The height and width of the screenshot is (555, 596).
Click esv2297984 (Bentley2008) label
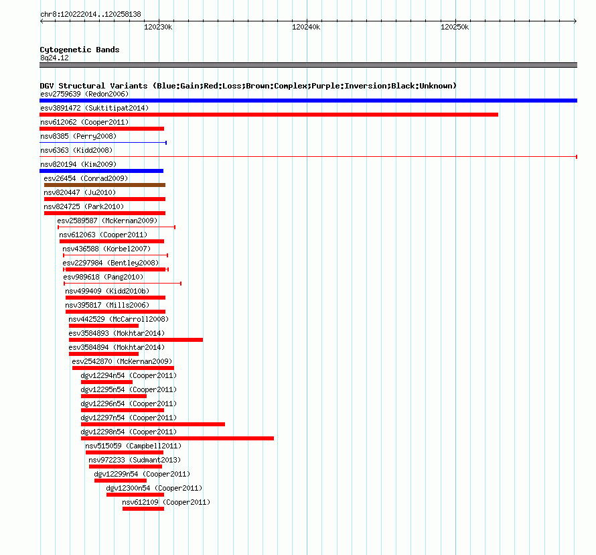[x=110, y=263]
